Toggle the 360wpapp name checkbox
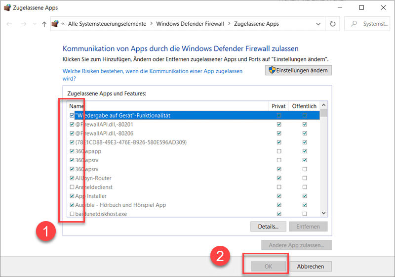This screenshot has height=277, width=395. tap(72, 151)
